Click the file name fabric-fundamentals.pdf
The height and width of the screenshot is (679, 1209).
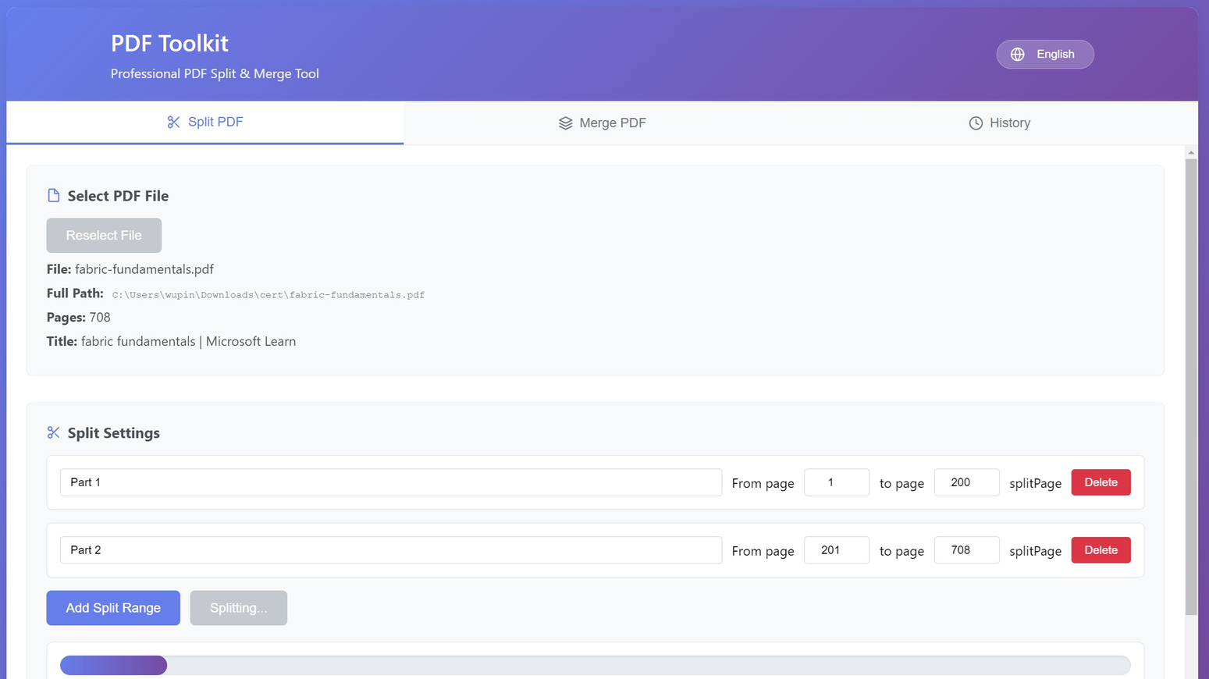144,269
